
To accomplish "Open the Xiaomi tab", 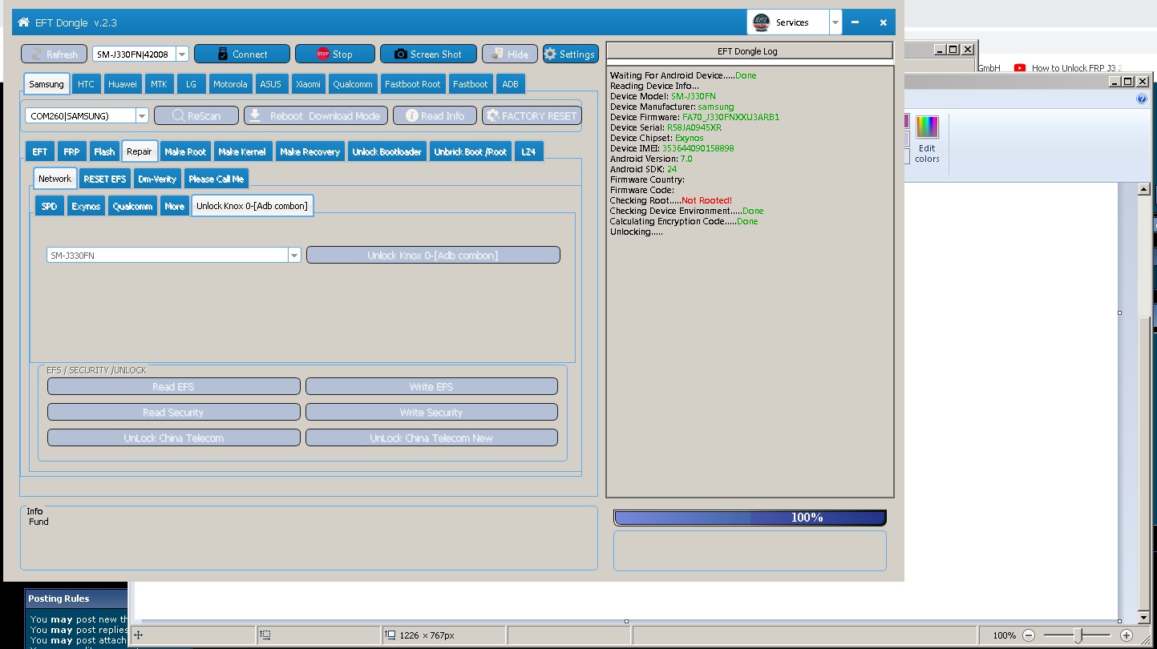I will (x=308, y=84).
